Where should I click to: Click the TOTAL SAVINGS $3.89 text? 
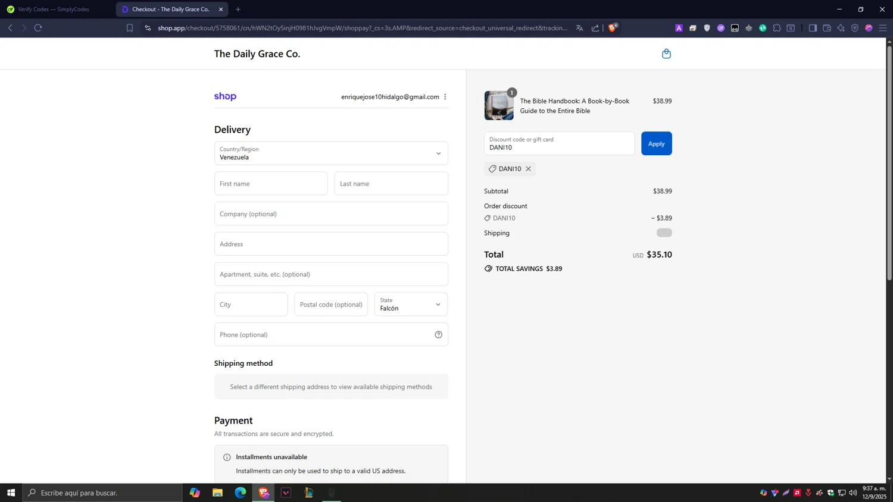coord(529,269)
